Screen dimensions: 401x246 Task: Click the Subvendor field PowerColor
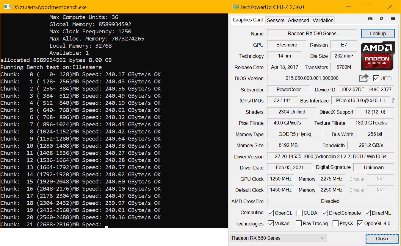click(289, 89)
